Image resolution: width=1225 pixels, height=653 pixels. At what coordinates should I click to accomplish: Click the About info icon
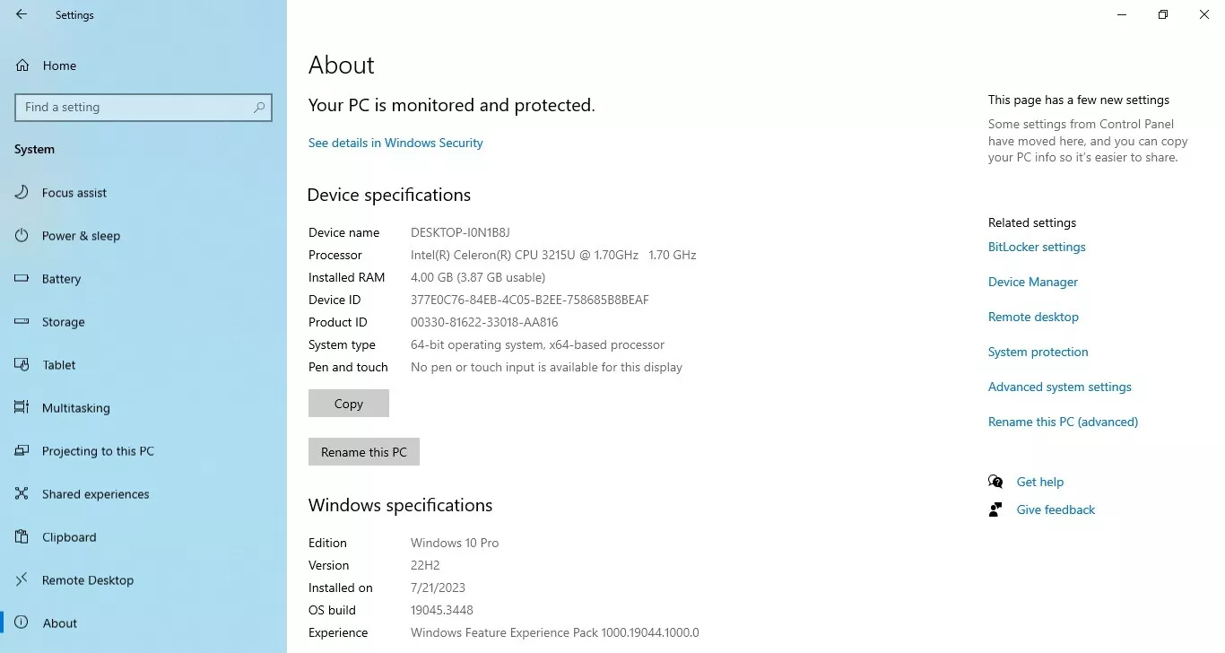click(x=22, y=623)
